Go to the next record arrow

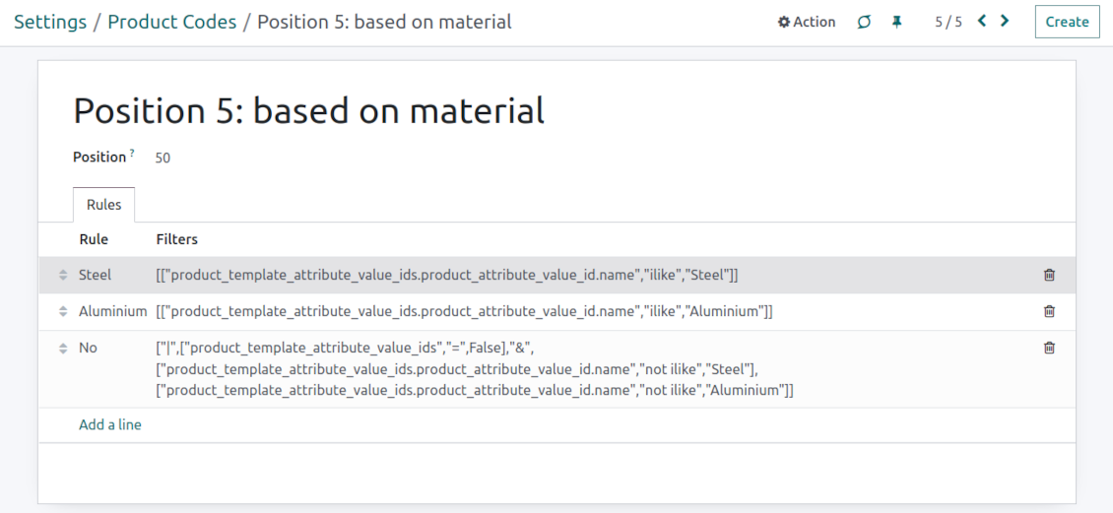1005,21
